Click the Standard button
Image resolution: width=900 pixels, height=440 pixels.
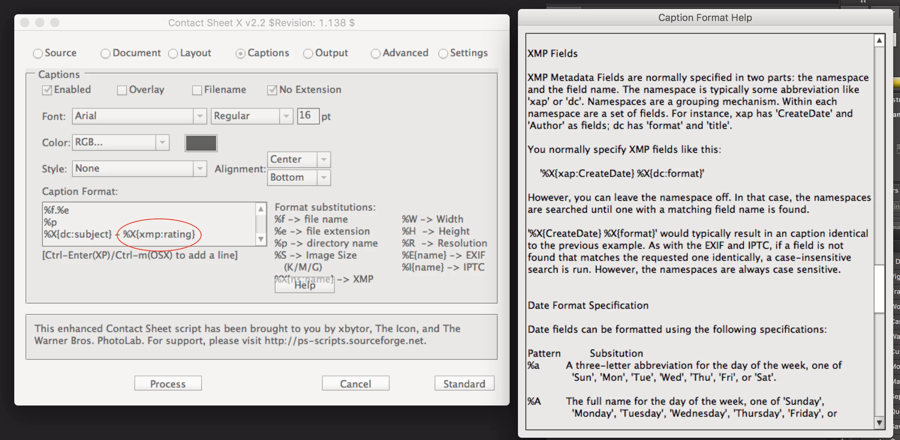pyautogui.click(x=464, y=383)
